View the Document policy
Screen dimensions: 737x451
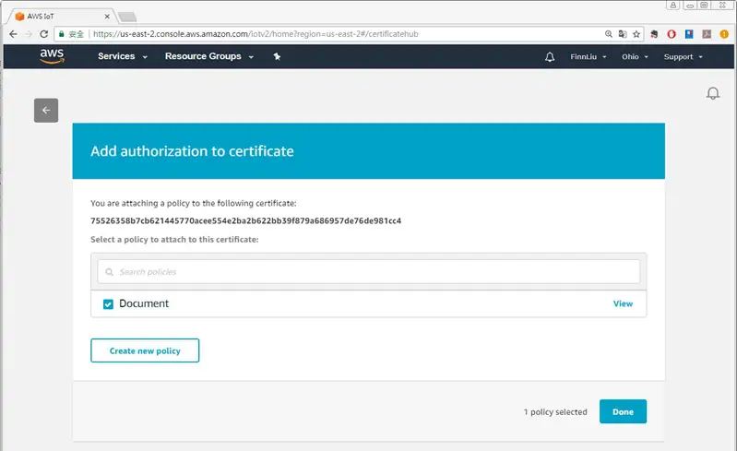tap(623, 303)
